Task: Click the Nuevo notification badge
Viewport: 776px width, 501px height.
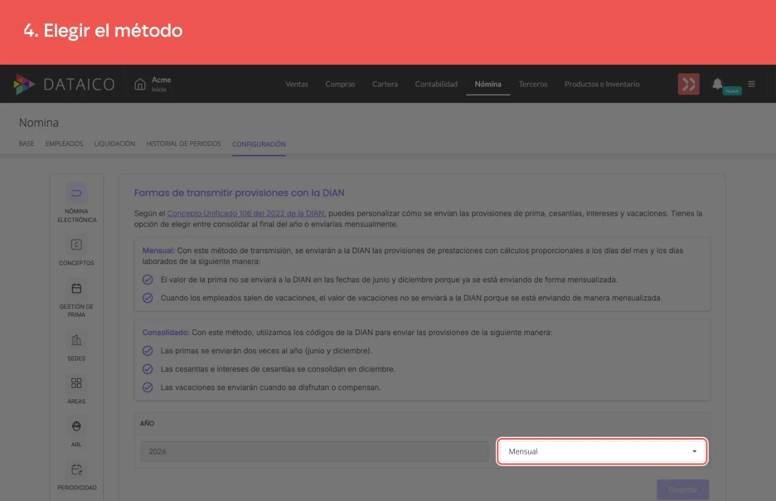Action: coord(732,91)
